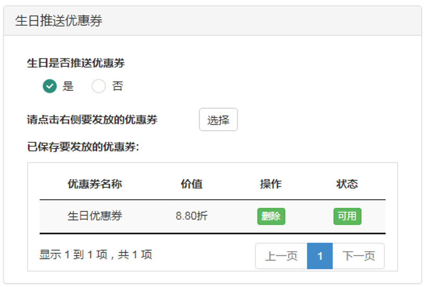Go to the next page with 下一页
The width and height of the screenshot is (426, 287).
click(x=358, y=256)
